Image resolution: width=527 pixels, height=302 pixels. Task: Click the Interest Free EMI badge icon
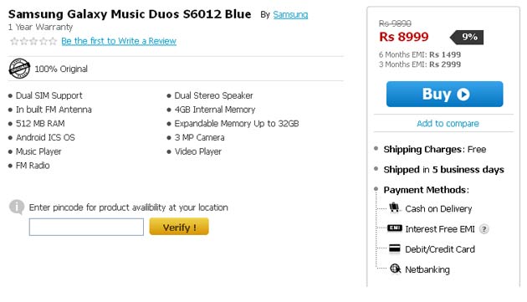point(395,228)
